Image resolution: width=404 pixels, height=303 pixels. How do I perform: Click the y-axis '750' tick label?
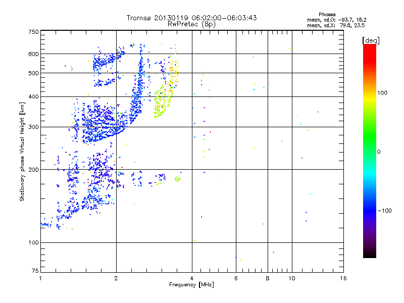click(x=34, y=32)
